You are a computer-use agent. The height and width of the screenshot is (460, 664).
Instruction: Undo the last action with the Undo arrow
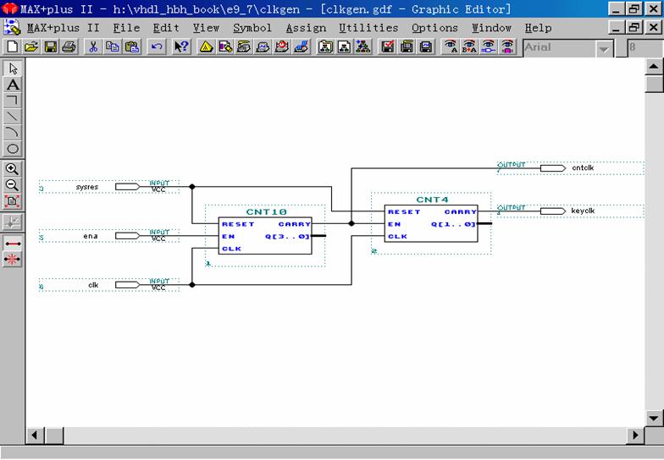(x=157, y=47)
